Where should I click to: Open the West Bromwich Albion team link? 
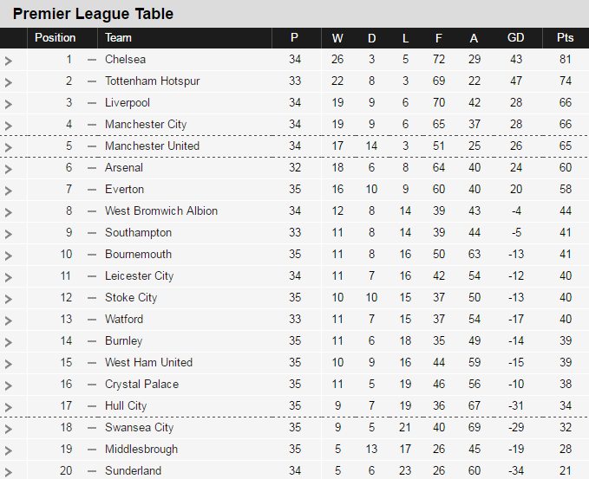tap(161, 210)
